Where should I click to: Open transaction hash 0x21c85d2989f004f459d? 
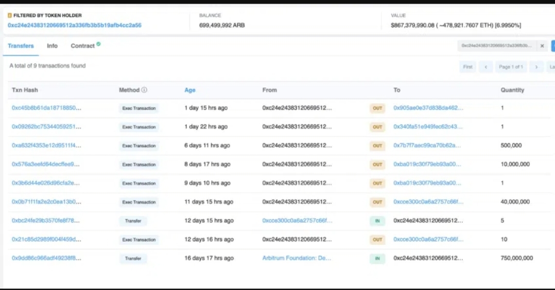[46, 239]
